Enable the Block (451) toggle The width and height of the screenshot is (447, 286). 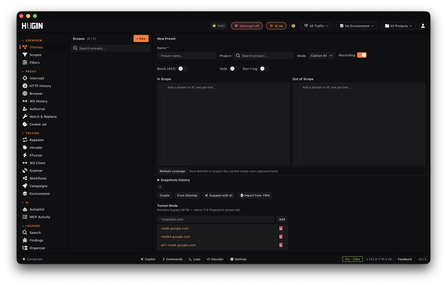(182, 69)
